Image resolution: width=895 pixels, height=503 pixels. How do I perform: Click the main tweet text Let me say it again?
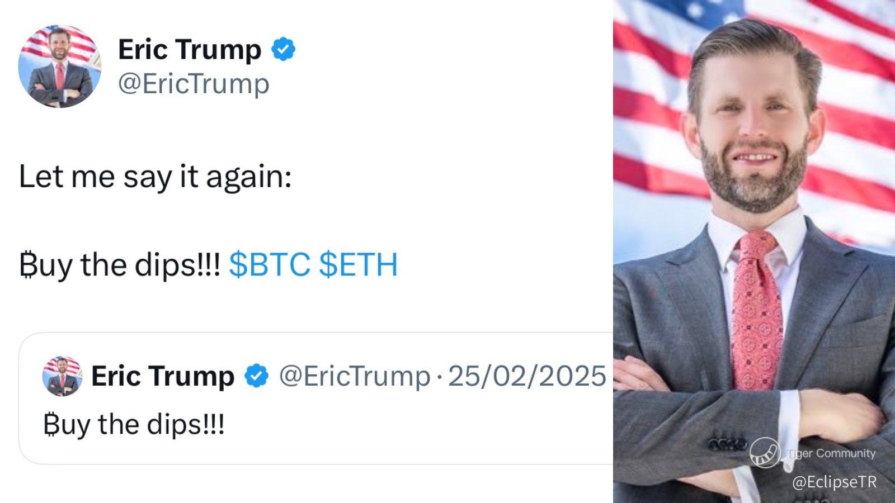[x=155, y=177]
